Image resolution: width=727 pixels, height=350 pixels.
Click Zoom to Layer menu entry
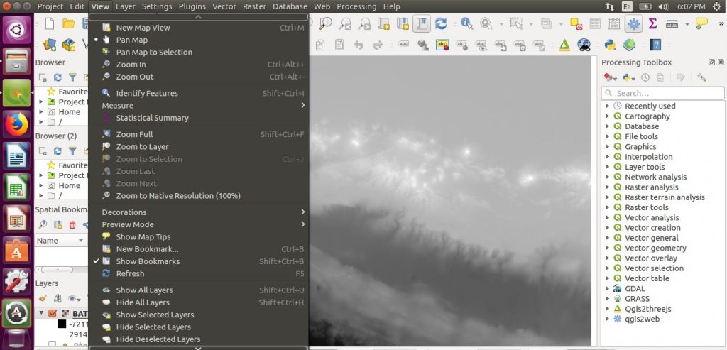[x=199, y=146]
